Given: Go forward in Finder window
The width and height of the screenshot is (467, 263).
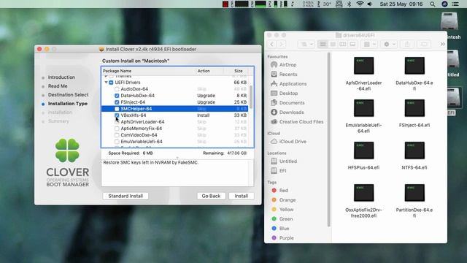Looking at the screenshot, I should click(x=281, y=44).
